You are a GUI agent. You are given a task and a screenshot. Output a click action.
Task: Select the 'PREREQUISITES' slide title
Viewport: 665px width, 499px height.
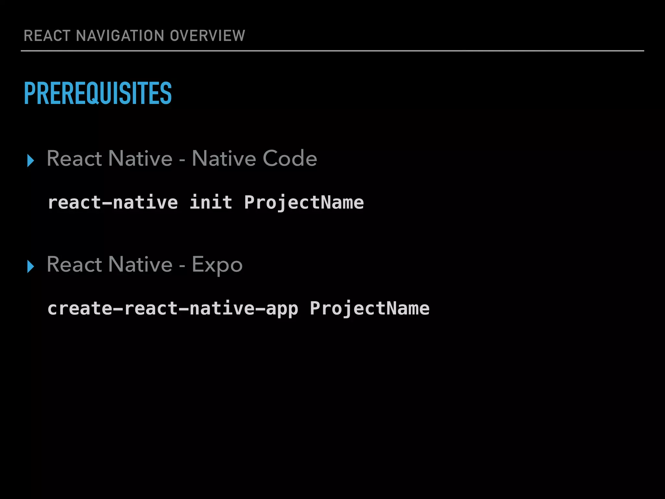point(98,93)
